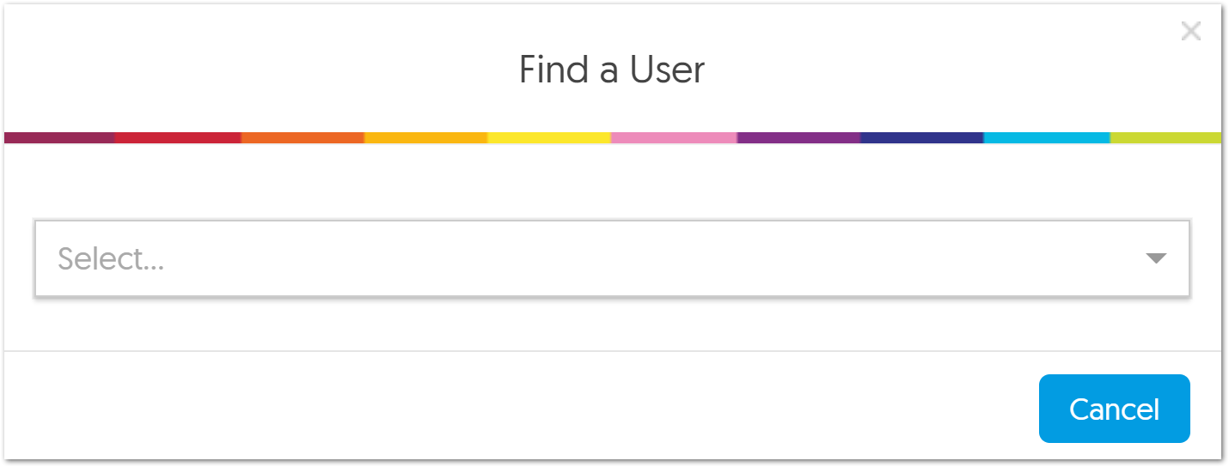
Task: Click the red segment of color bar
Action: 178,137
